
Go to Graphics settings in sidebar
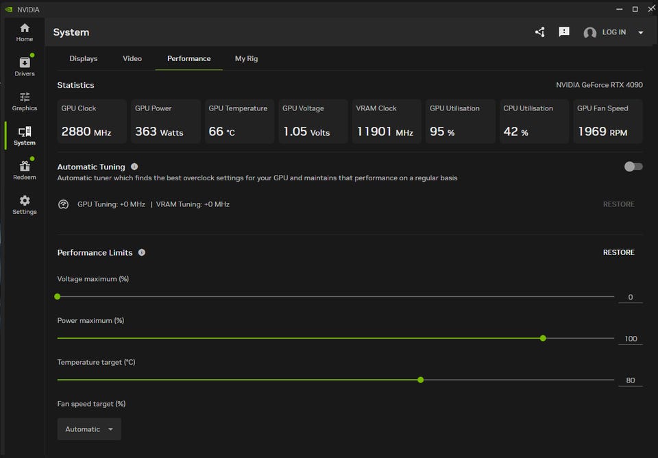pos(25,101)
